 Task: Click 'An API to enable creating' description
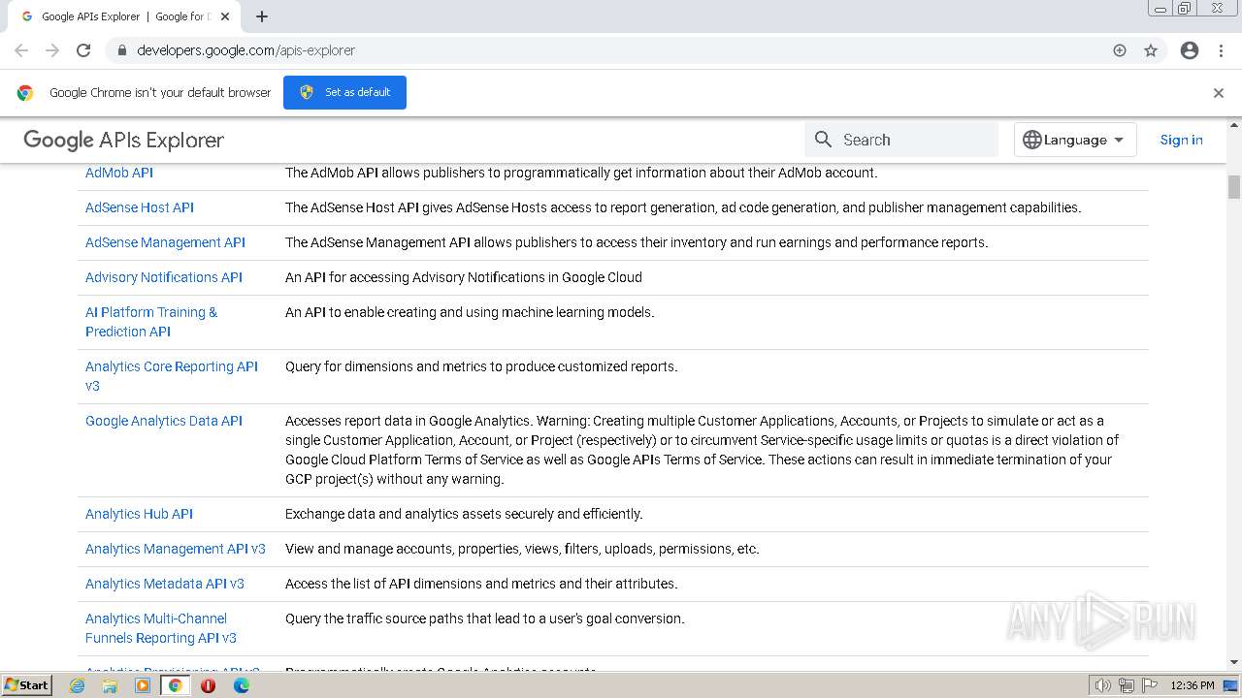(470, 312)
